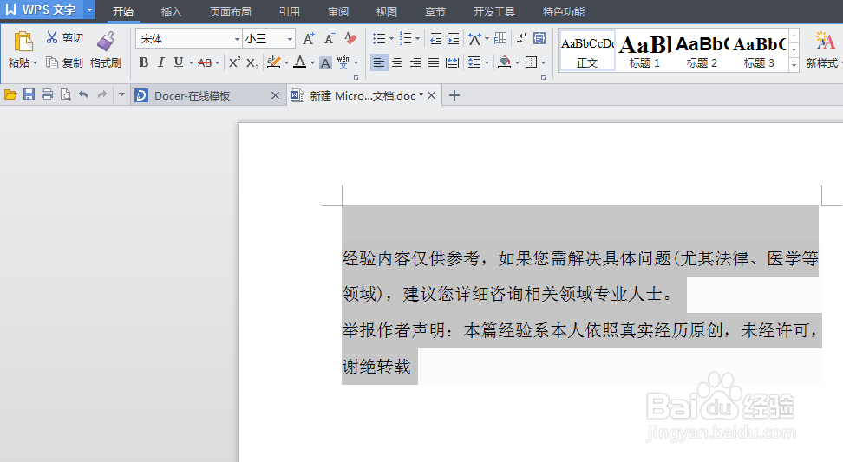Toggle italic (I) formatting
The width and height of the screenshot is (843, 462).
160,62
